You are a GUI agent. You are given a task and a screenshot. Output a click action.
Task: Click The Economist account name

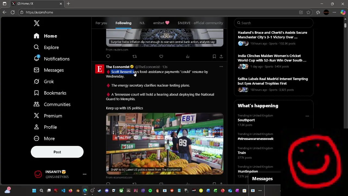(x=118, y=67)
